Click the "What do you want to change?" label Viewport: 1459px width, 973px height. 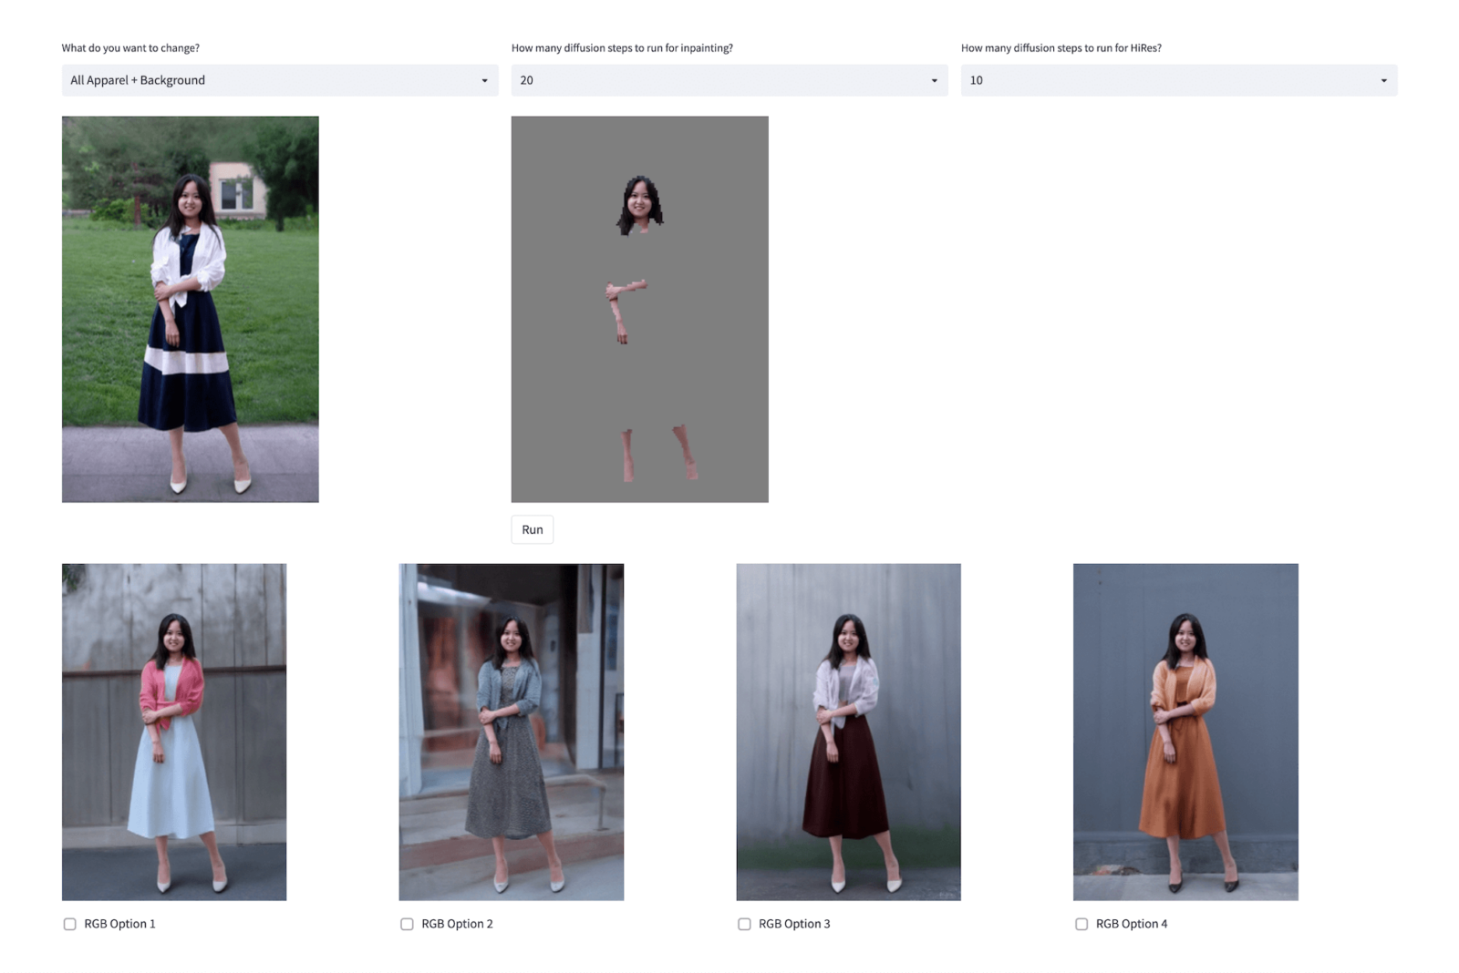pyautogui.click(x=130, y=48)
